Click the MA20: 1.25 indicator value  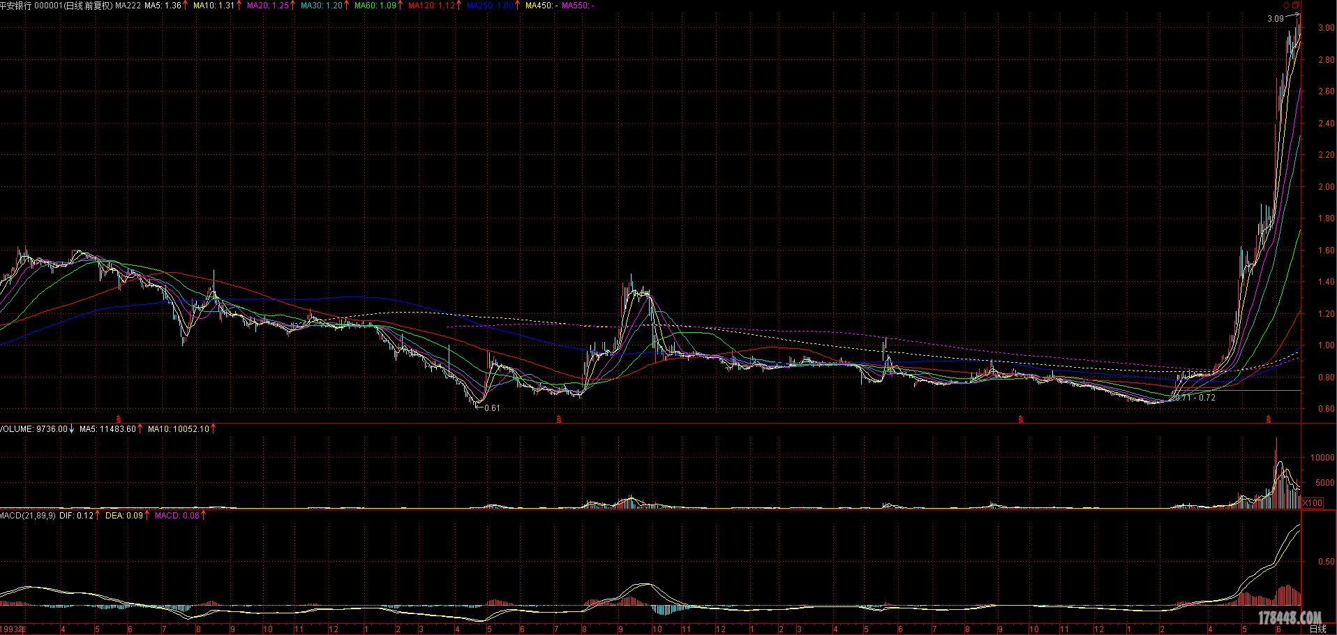pos(267,5)
